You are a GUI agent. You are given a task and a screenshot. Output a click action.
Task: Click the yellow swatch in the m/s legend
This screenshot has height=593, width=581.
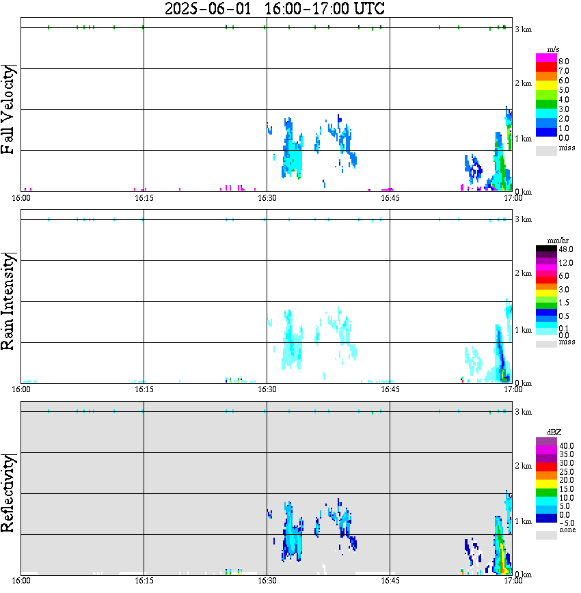546,86
